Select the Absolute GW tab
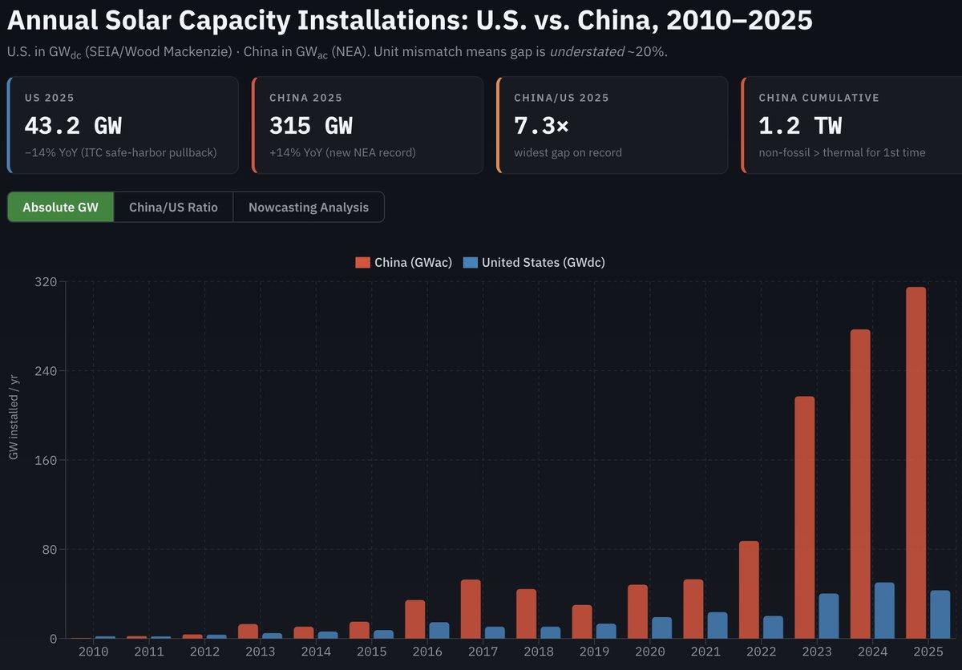The image size is (962, 670). tap(60, 207)
